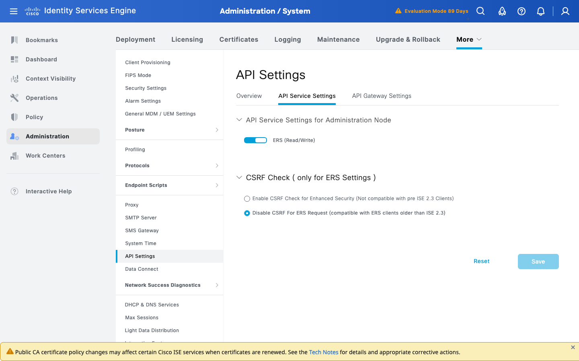This screenshot has height=361, width=579.
Task: Open SMTP Server settings
Action: click(x=141, y=218)
